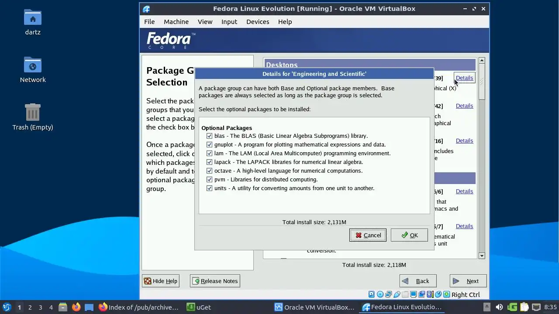
Task: Click the recording status icon
Action: [x=422, y=294]
